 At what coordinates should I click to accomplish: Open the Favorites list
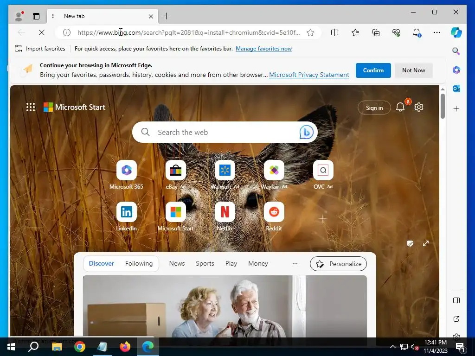tap(355, 32)
